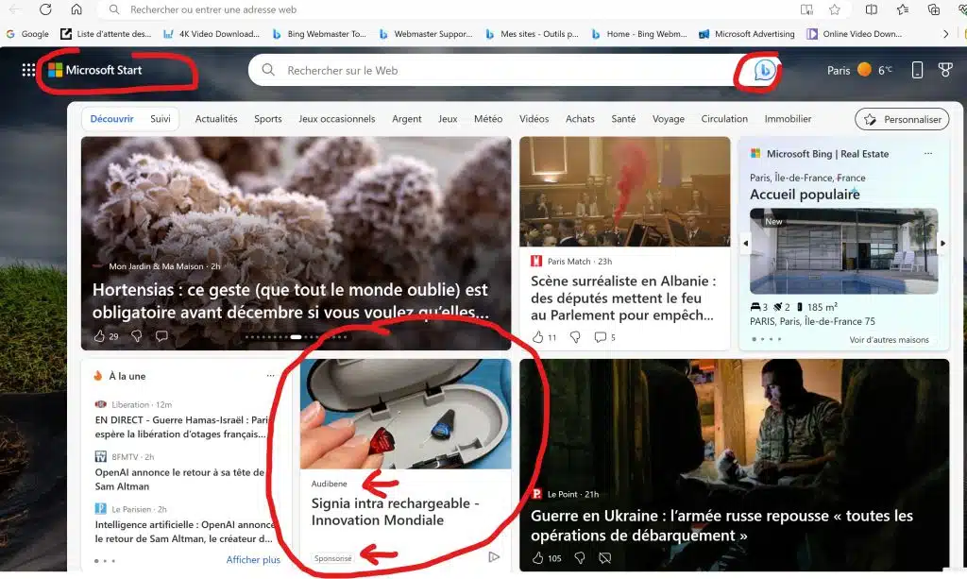Open reading view icon in address bar
The height and width of the screenshot is (579, 967).
(806, 9)
